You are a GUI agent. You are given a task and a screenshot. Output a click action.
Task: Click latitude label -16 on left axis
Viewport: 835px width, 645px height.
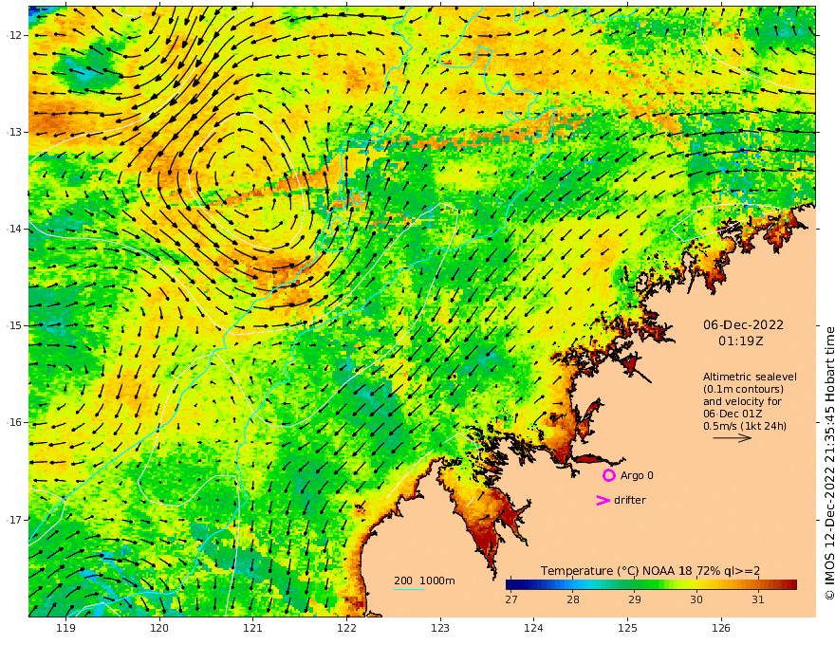pos(13,422)
